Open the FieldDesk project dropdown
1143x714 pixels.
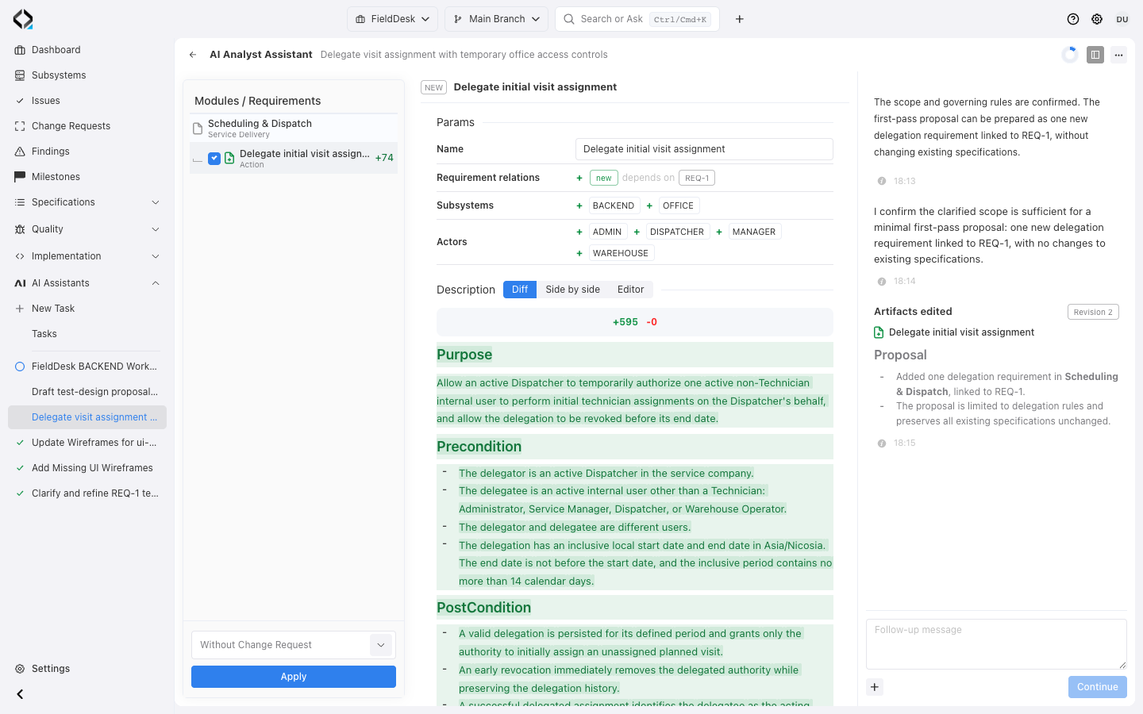pyautogui.click(x=392, y=19)
